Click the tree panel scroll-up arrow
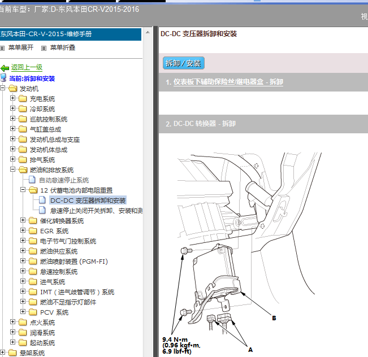 tap(148, 32)
